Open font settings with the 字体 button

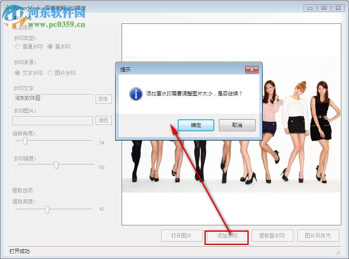pos(103,99)
